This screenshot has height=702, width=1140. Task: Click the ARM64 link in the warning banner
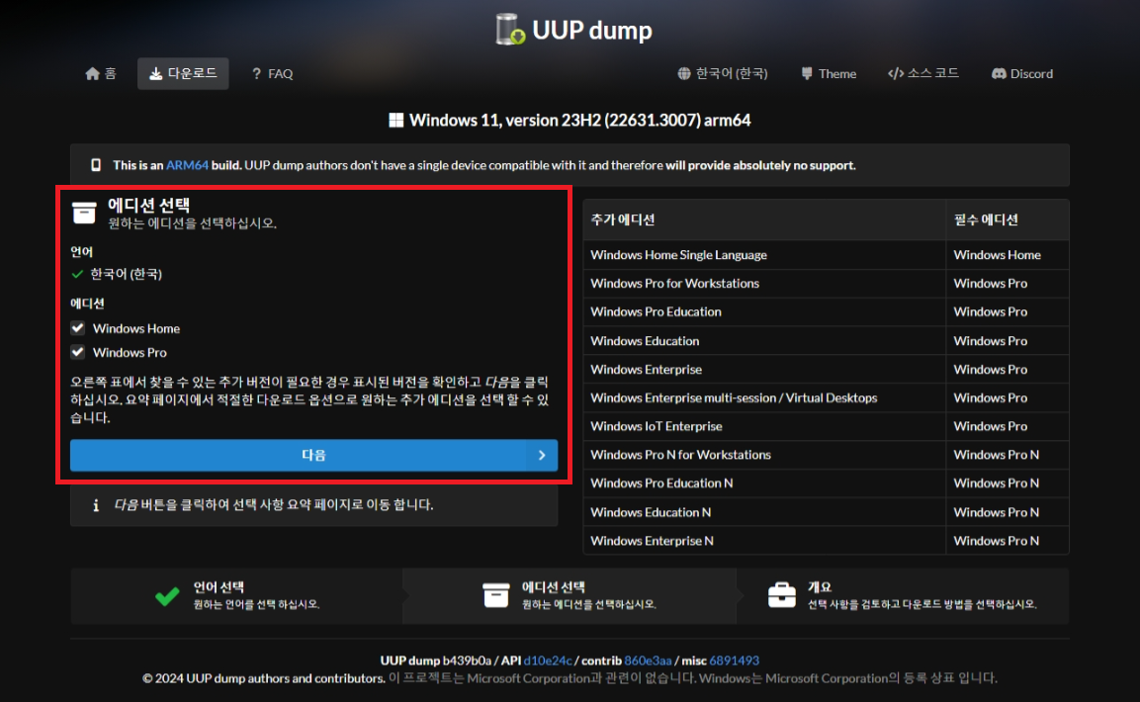click(187, 165)
